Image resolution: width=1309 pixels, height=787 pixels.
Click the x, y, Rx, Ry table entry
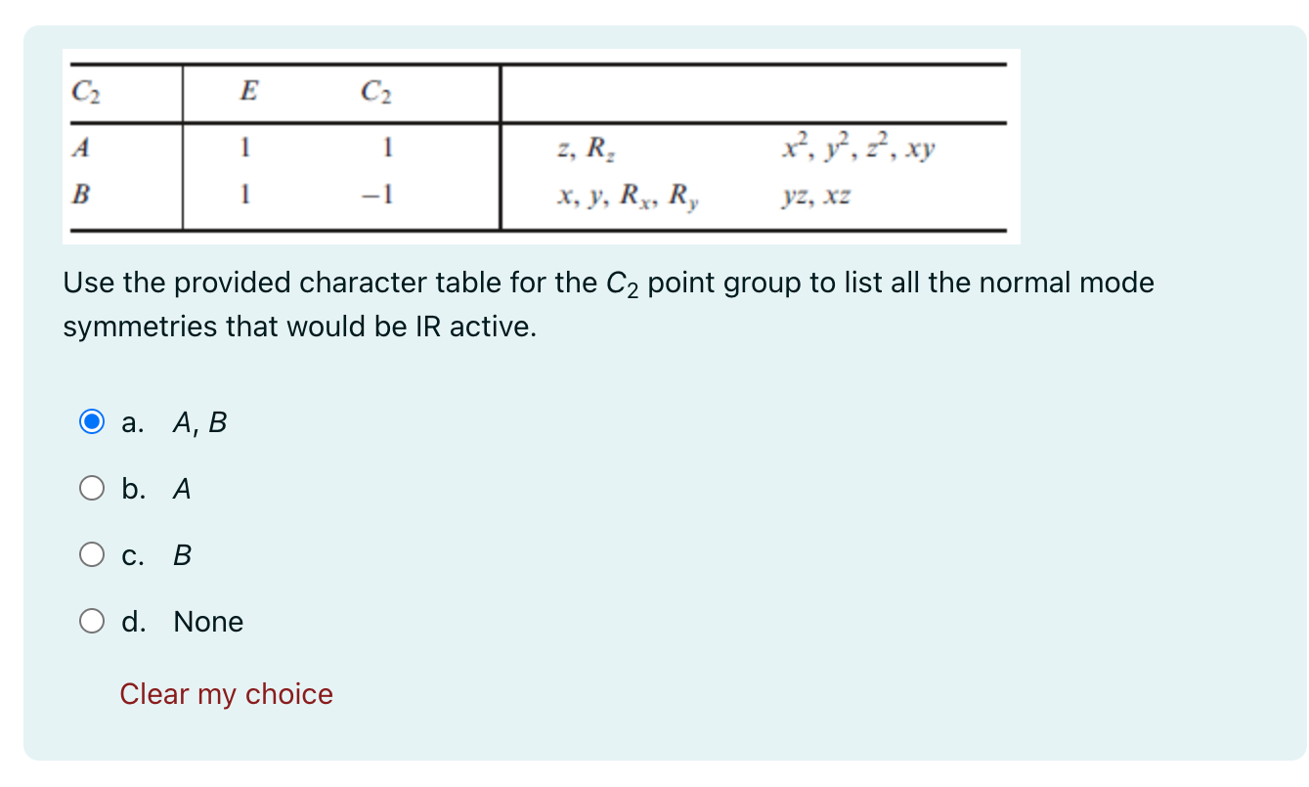tap(630, 196)
